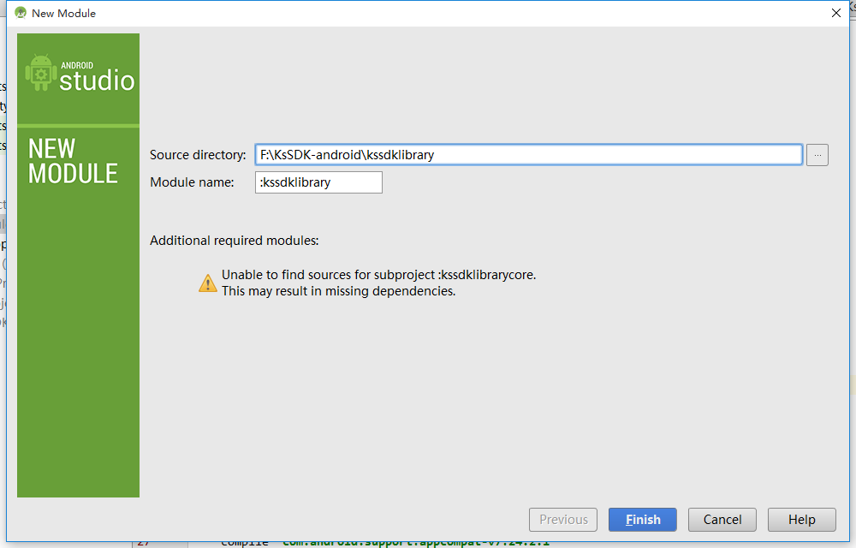Click the 'Source directory:' label
This screenshot has width=856, height=548.
pos(198,155)
